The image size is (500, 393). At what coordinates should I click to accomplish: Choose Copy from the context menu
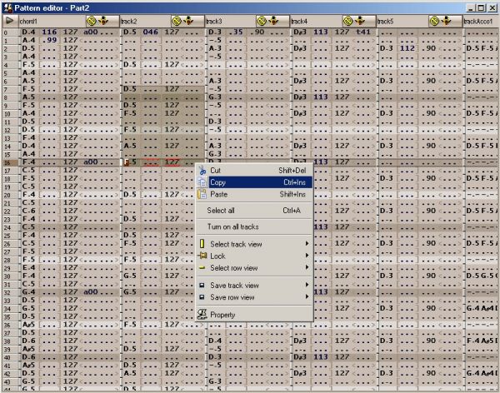coord(218,182)
